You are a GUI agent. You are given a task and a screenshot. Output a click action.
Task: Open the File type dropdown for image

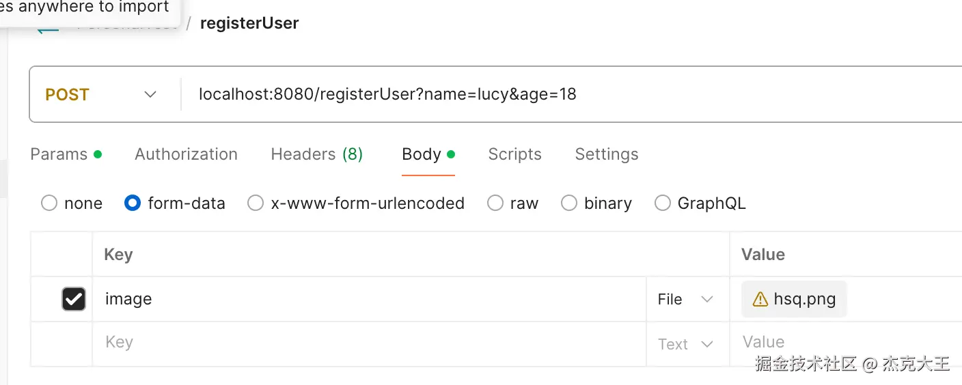pyautogui.click(x=685, y=300)
